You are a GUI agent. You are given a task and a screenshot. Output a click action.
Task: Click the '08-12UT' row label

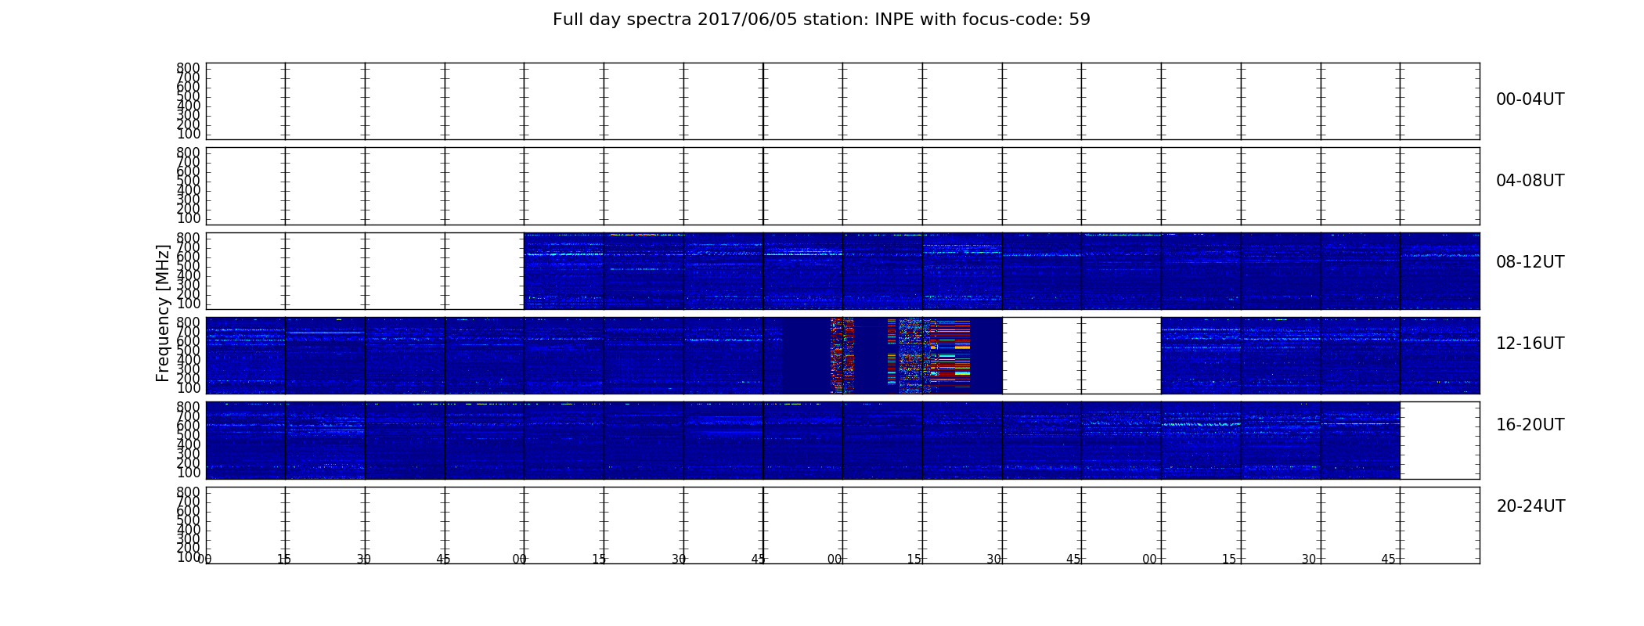coord(1530,262)
